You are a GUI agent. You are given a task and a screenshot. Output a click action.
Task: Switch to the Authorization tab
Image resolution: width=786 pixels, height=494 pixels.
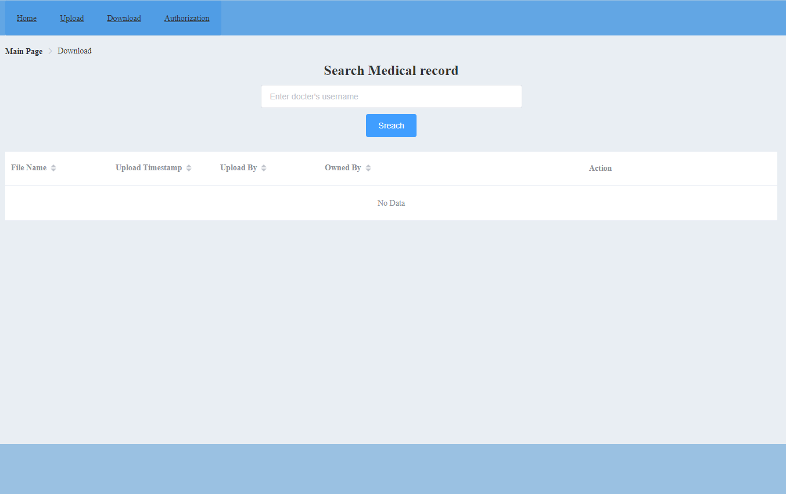coord(186,18)
